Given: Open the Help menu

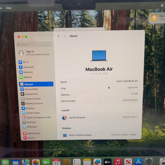Looking at the screenshot, I should click(8, 8).
